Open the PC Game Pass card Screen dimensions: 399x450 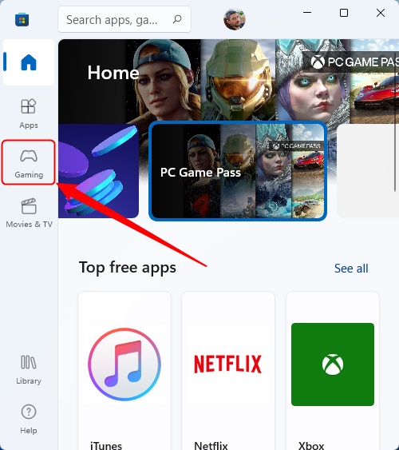click(x=238, y=171)
